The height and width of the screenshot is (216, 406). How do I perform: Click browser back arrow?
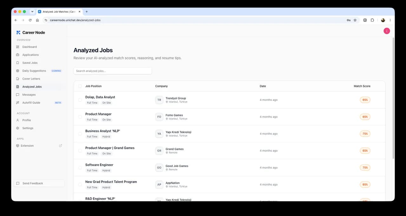coord(16,20)
